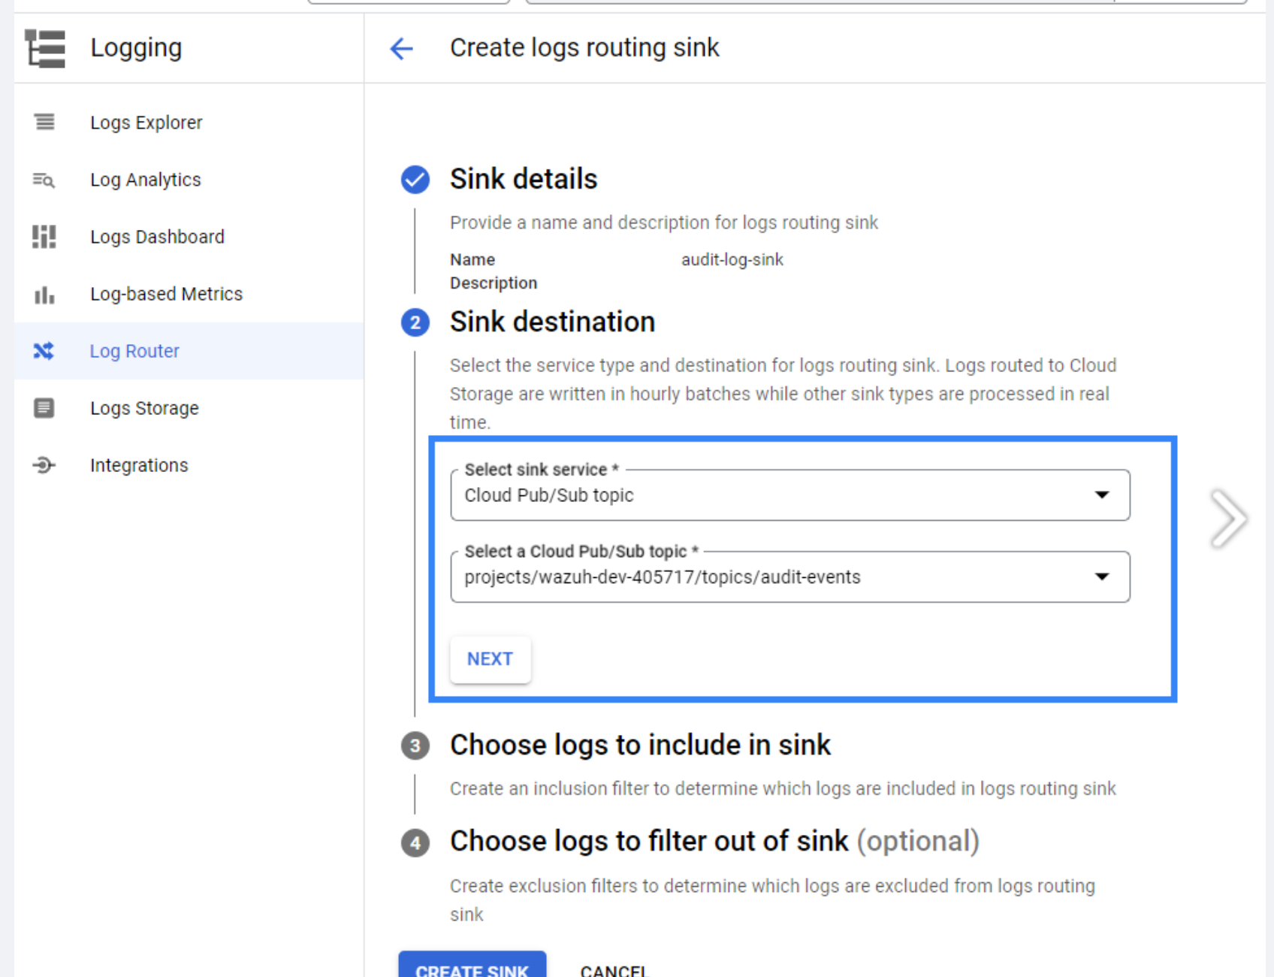Viewport: 1274px width, 977px height.
Task: Click the Logging product icon
Action: (45, 49)
